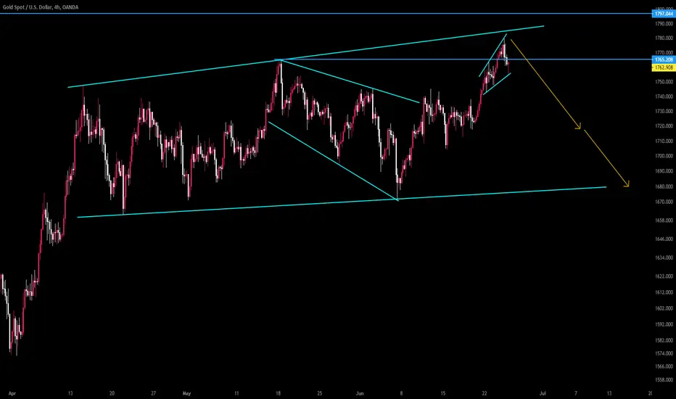This screenshot has height=399, width=676.
Task: Click the 8 date label on time axis
Action: (x=401, y=393)
